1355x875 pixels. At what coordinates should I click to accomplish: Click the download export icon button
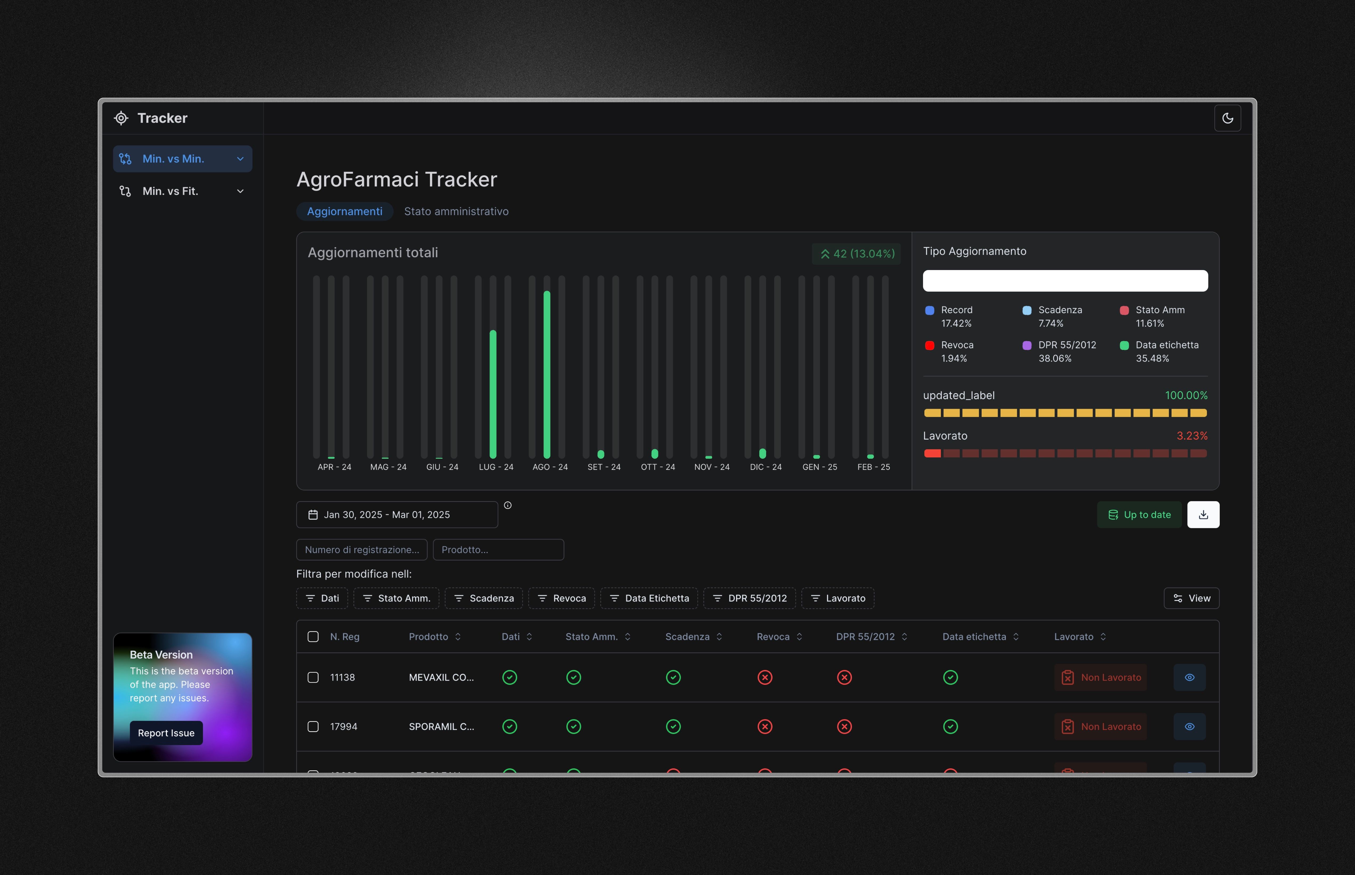pyautogui.click(x=1203, y=515)
